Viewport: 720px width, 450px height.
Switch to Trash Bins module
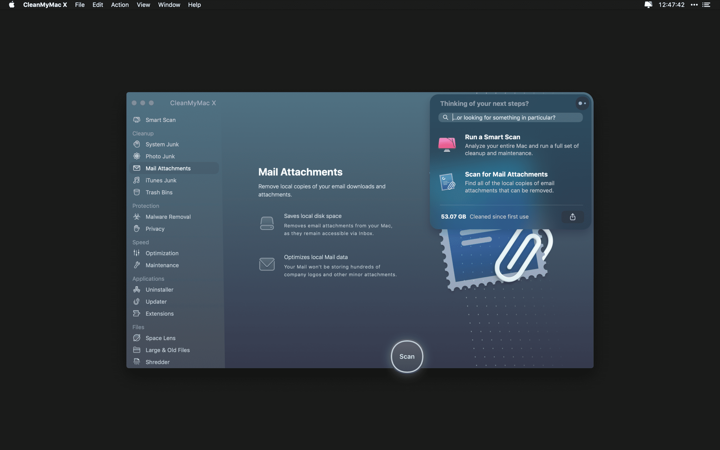point(159,192)
